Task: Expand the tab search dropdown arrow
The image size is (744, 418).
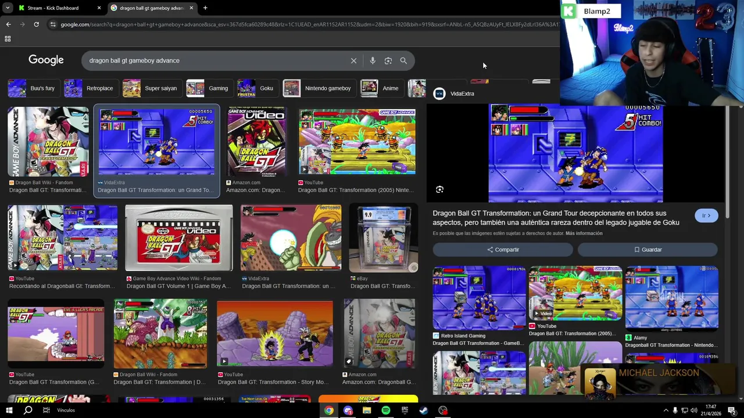Action: coord(8,8)
